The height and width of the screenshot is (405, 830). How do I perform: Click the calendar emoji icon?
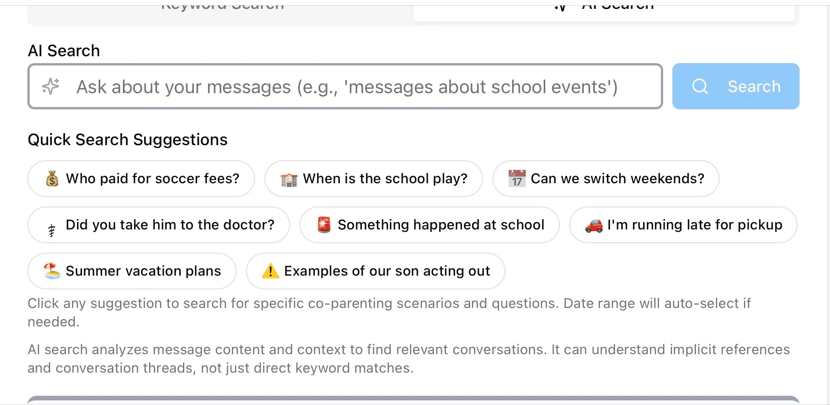coord(517,179)
